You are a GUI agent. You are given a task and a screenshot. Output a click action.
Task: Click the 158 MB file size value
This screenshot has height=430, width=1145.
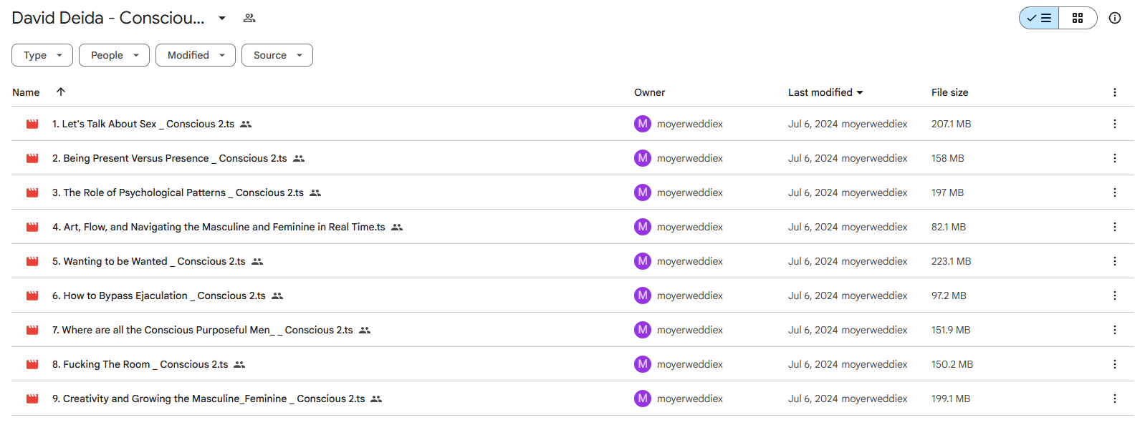(948, 158)
